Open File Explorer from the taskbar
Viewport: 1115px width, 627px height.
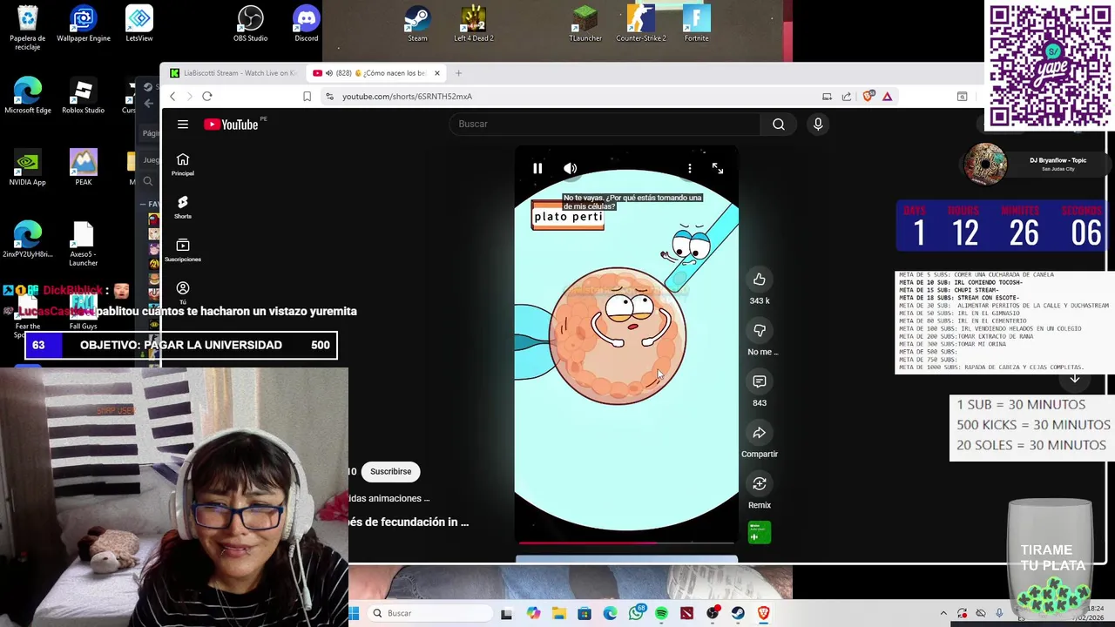coord(558,613)
